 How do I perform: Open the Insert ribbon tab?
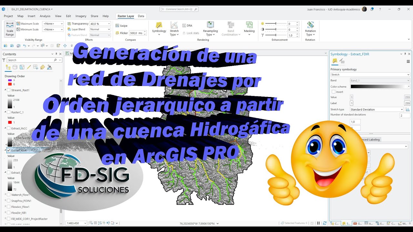tap(32, 16)
